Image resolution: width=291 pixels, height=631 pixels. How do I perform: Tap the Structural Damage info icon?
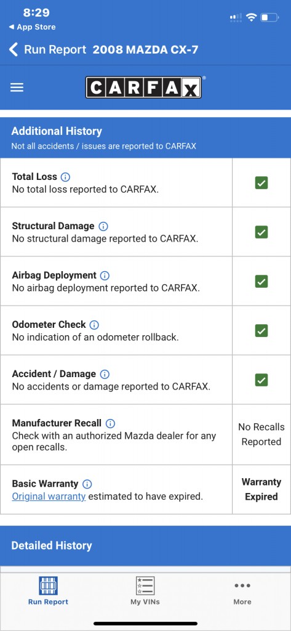[x=103, y=226]
